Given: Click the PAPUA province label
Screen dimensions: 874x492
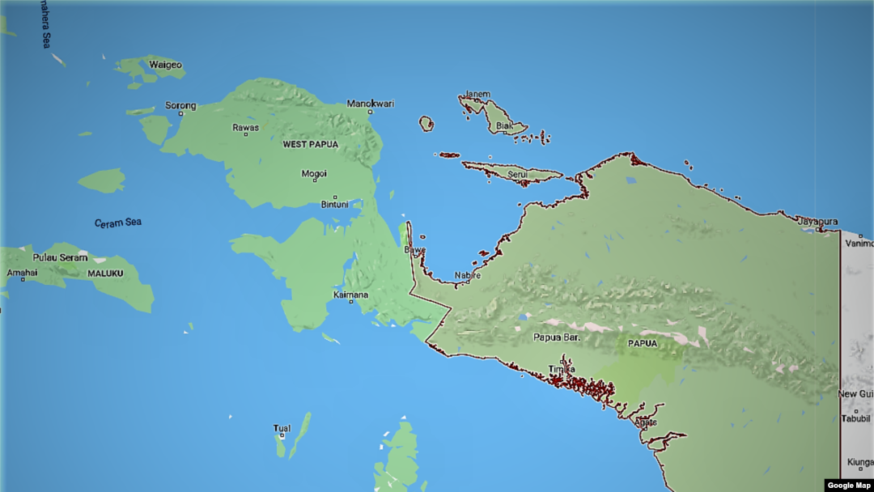Looking at the screenshot, I should click(x=643, y=343).
